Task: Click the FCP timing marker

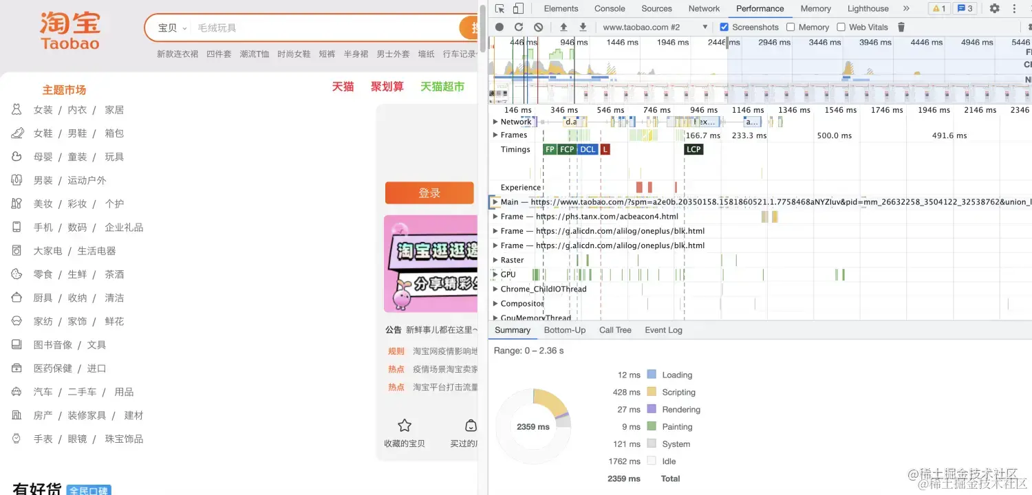Action: (567, 149)
